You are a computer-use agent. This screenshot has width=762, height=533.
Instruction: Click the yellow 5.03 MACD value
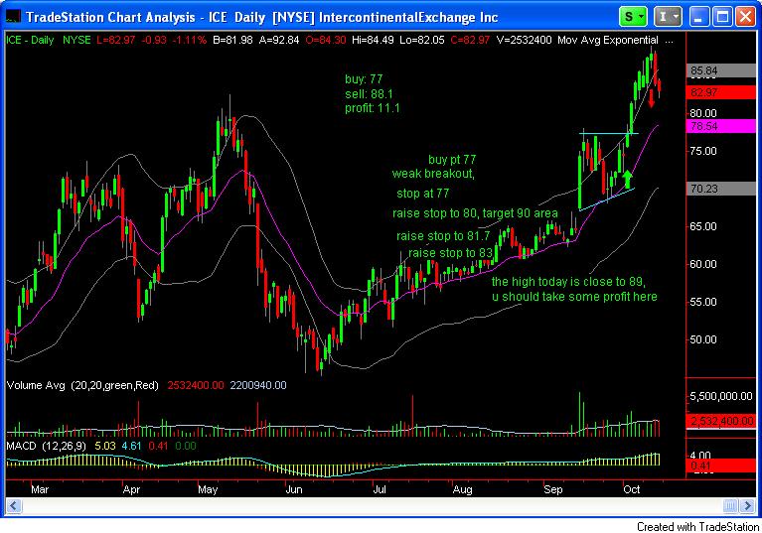(105, 446)
